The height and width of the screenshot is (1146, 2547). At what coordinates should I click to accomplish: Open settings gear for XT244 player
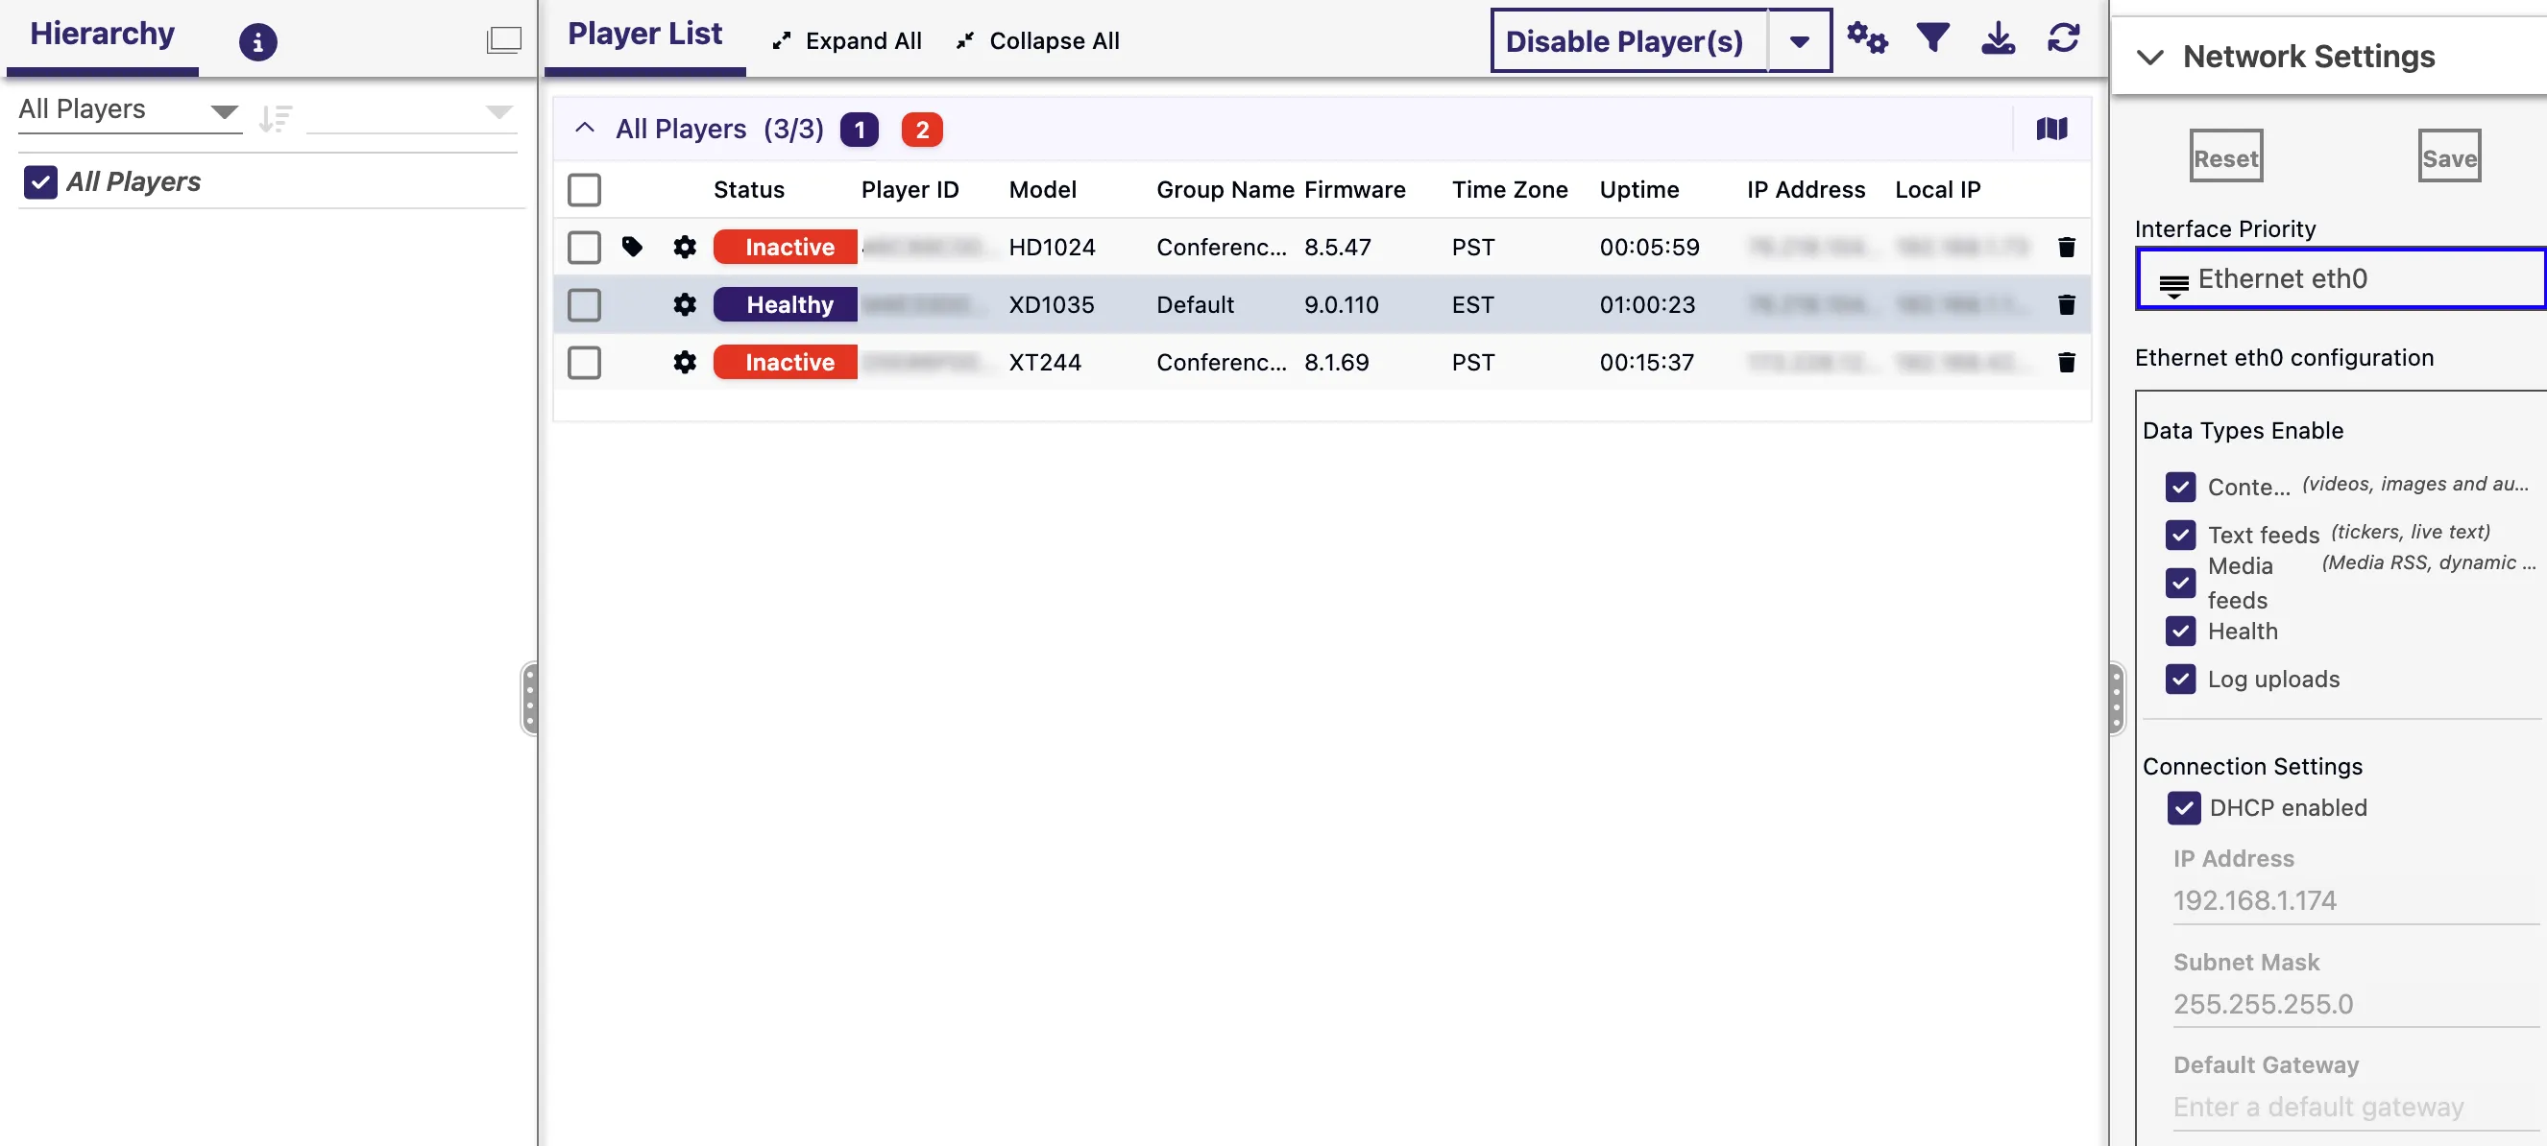(x=684, y=362)
